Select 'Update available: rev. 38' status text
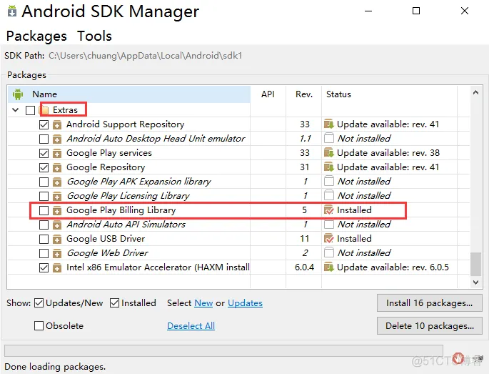The height and width of the screenshot is (374, 489). point(388,153)
